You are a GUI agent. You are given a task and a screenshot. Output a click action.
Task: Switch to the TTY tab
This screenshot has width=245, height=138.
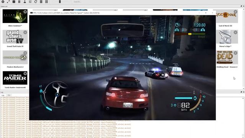pyautogui.click(x=9, y=95)
